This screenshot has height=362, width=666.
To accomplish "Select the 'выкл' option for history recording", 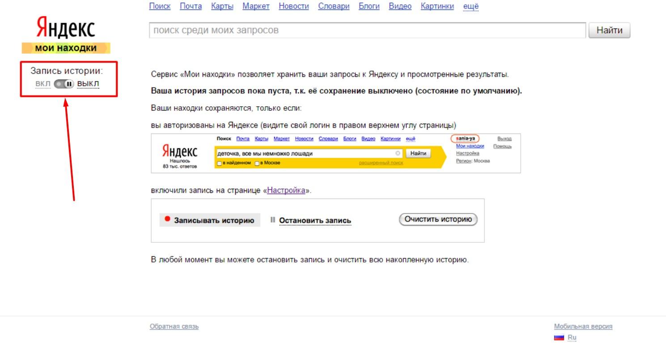I will (88, 84).
